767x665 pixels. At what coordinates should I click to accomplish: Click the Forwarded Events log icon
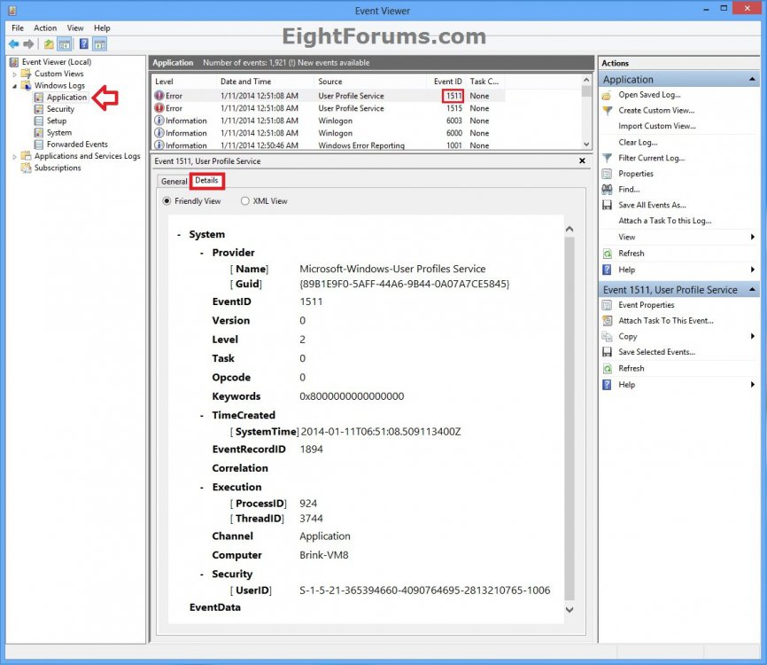[39, 145]
